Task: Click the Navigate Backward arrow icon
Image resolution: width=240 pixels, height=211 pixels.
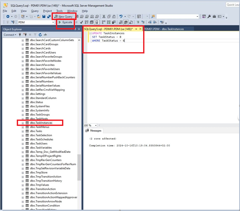Action: [8, 16]
